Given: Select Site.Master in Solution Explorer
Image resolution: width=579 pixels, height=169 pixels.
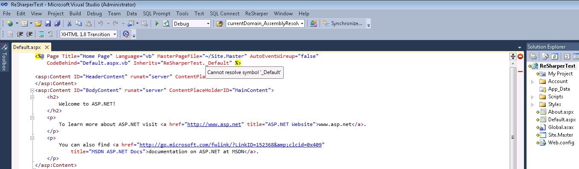Looking at the screenshot, I should pyautogui.click(x=561, y=135).
